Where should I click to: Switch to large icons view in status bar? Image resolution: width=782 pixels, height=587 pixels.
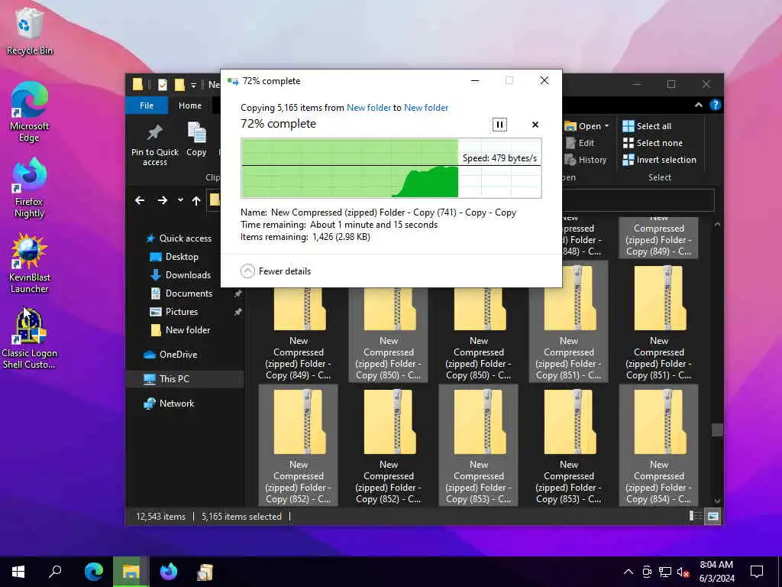click(x=713, y=516)
